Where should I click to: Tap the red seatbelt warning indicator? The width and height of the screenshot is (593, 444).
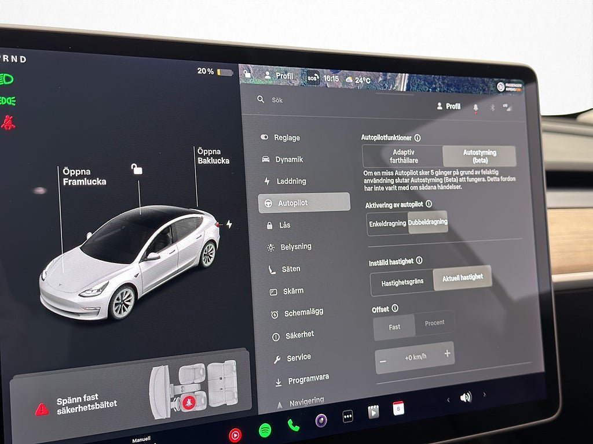8,123
